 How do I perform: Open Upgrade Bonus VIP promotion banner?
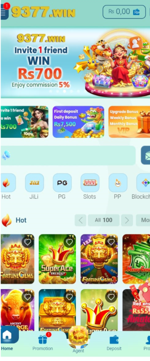(x=129, y=122)
